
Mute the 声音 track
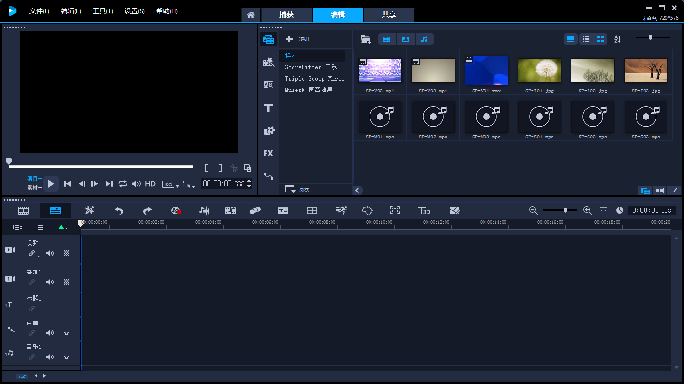pyautogui.click(x=50, y=333)
